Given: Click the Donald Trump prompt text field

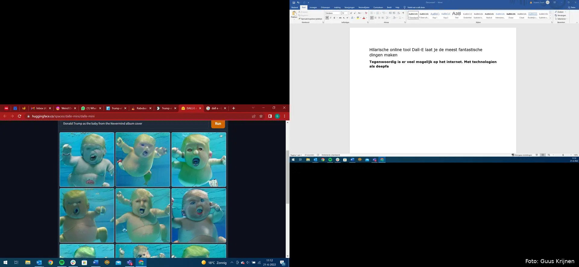Looking at the screenshot, I should coord(134,124).
